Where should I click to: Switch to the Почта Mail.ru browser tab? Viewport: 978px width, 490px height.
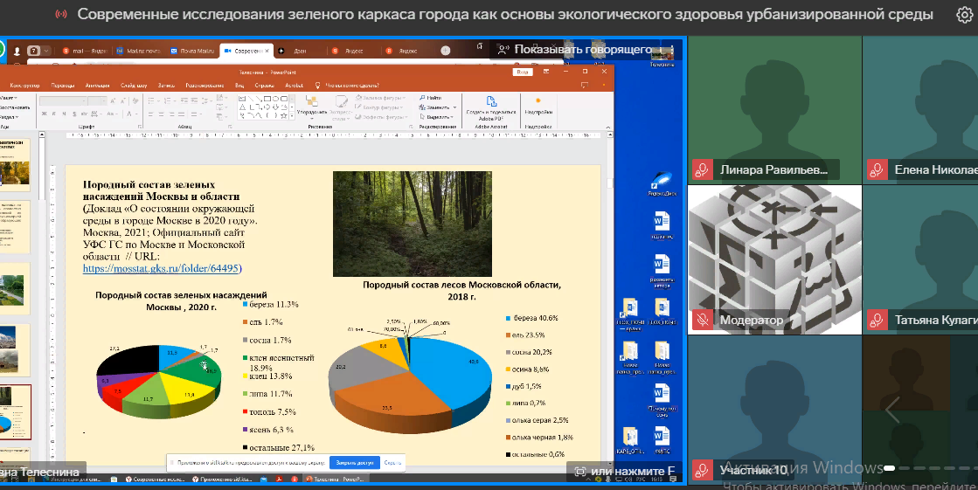click(x=191, y=51)
